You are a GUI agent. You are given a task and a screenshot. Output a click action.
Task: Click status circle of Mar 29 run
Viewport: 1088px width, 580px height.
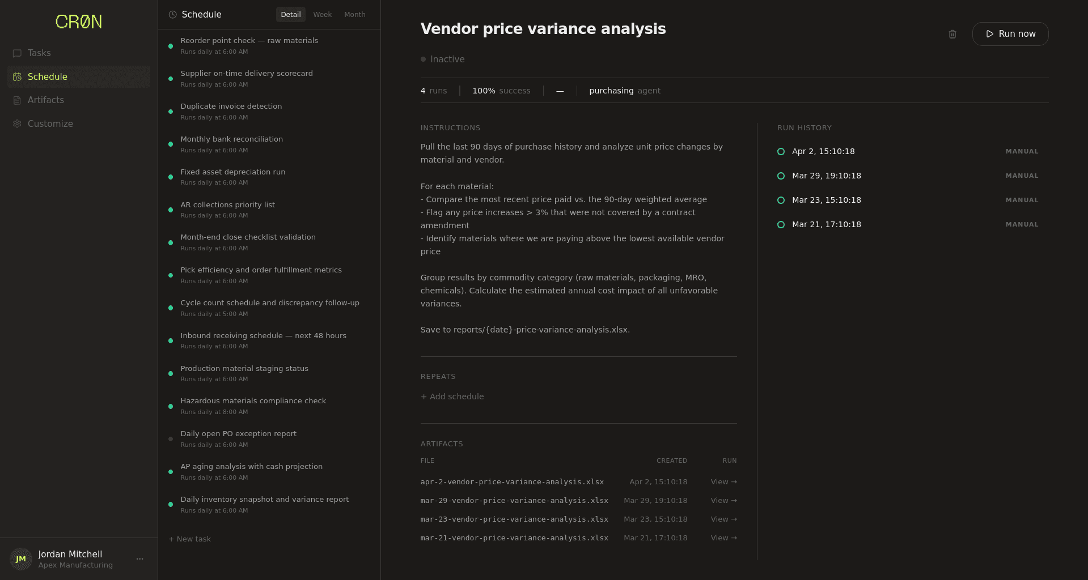pyautogui.click(x=781, y=176)
